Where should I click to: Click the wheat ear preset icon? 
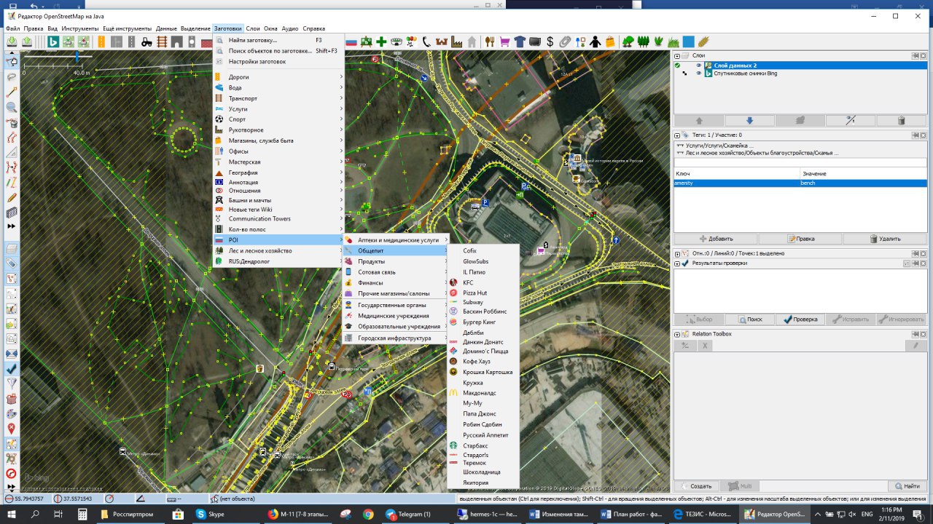pyautogui.click(x=703, y=41)
